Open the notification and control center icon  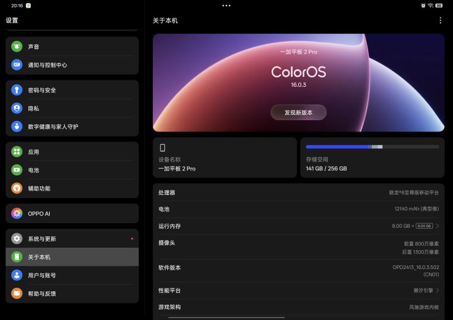click(x=17, y=65)
